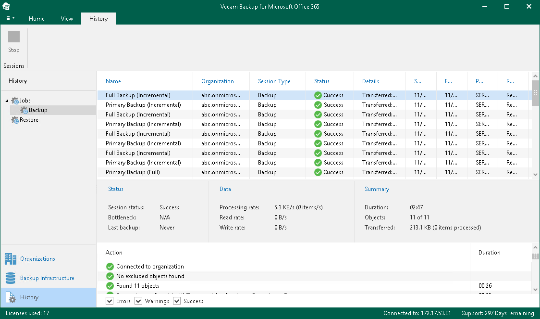The height and width of the screenshot is (319, 540).
Task: Click check icon beside Found 11 objects
Action: 110,286
